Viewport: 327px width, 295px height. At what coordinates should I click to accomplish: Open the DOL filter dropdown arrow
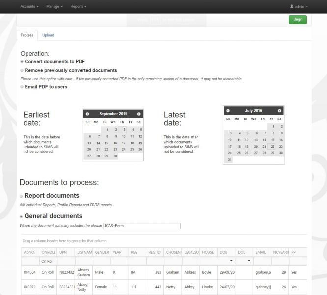[249, 261]
